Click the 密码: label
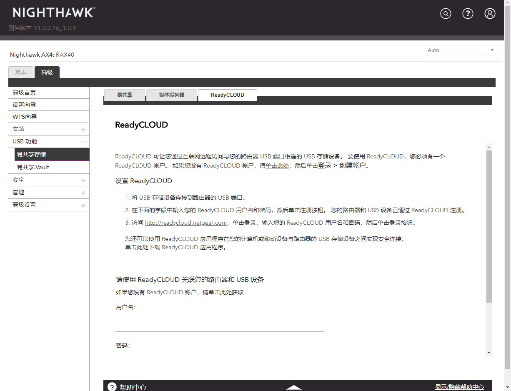Screen dimensions: 511x391 click(123, 346)
